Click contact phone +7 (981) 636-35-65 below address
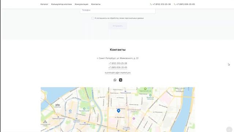Image resolution: width=234 pixels, height=132 pixels. coord(118,67)
